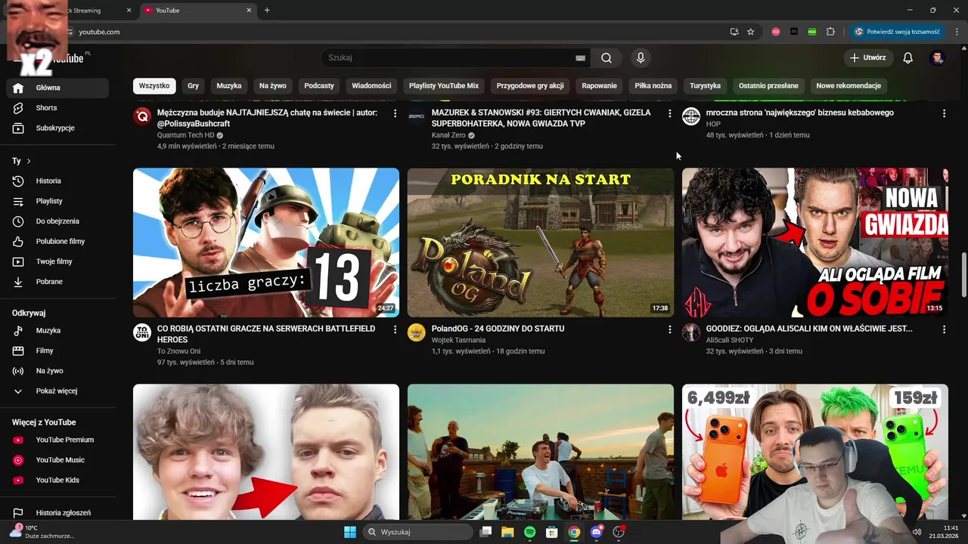The height and width of the screenshot is (544, 968).
Task: Select the Gry filter chip
Action: (193, 85)
